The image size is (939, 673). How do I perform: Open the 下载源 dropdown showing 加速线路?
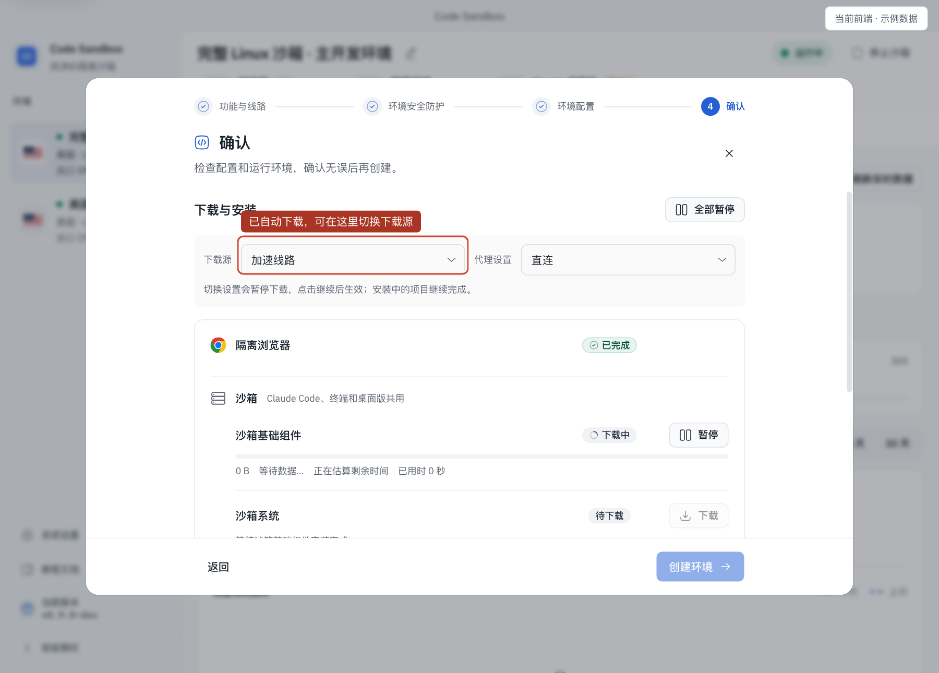(x=353, y=260)
